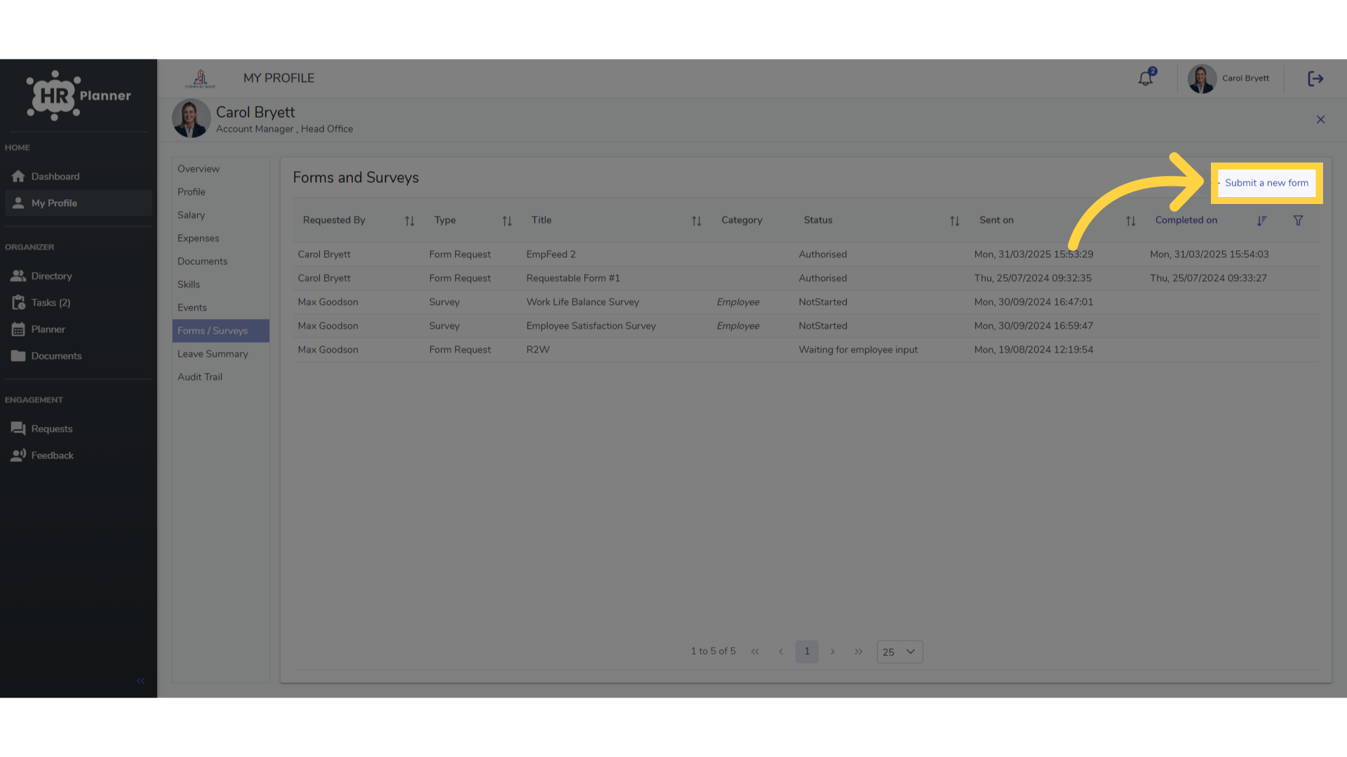Image resolution: width=1347 pixels, height=757 pixels.
Task: Open the notifications bell
Action: click(1146, 79)
